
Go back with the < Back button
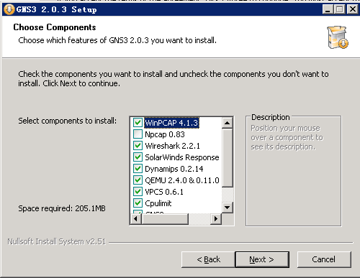point(208,259)
